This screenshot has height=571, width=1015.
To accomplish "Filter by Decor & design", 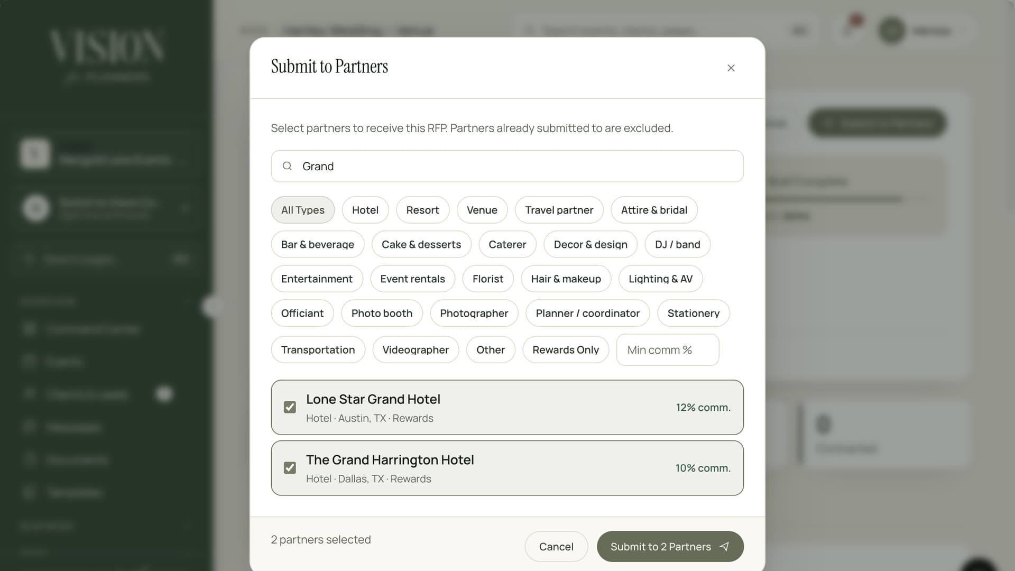I will pos(590,244).
